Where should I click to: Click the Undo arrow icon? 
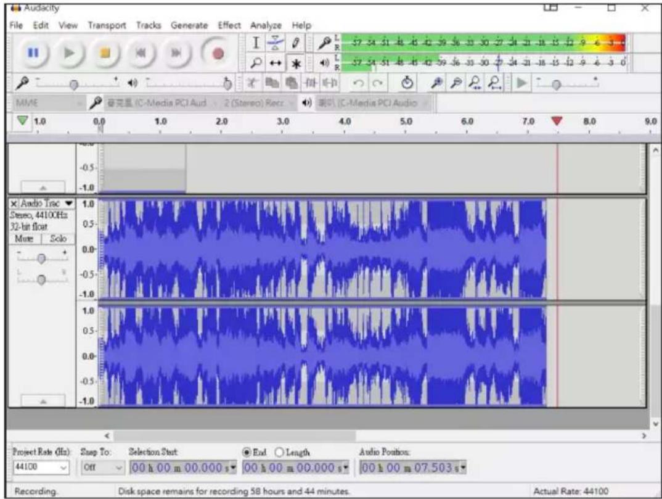(x=358, y=83)
